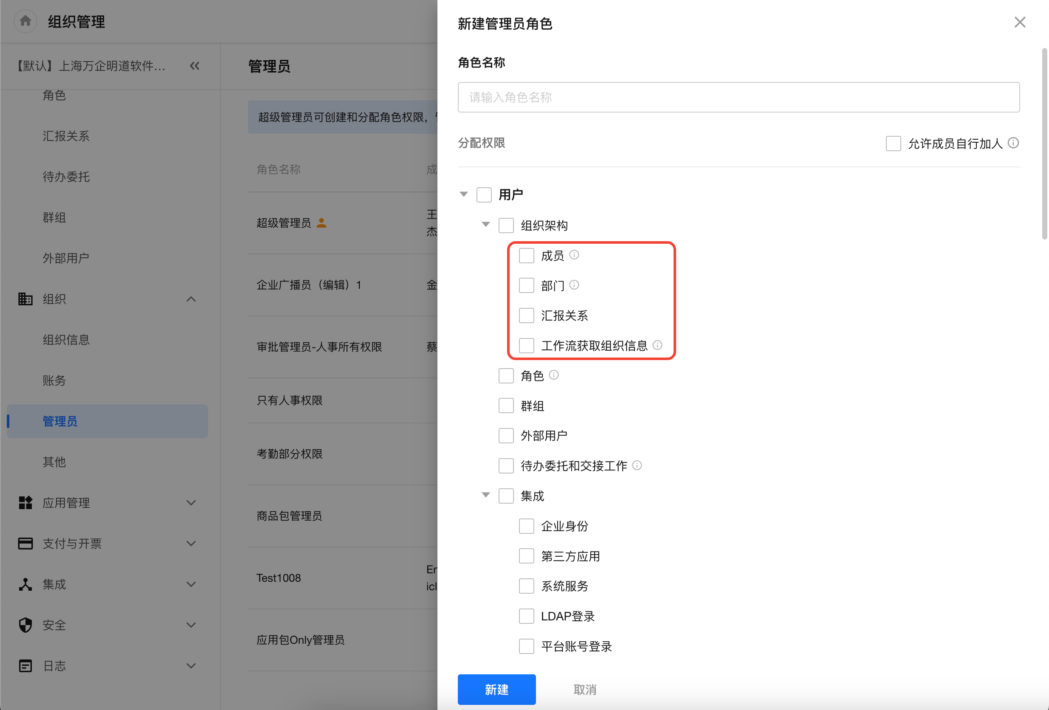Tick the LDAP登录 checkbox
Viewport: 1049px width, 710px height.
pyautogui.click(x=526, y=616)
